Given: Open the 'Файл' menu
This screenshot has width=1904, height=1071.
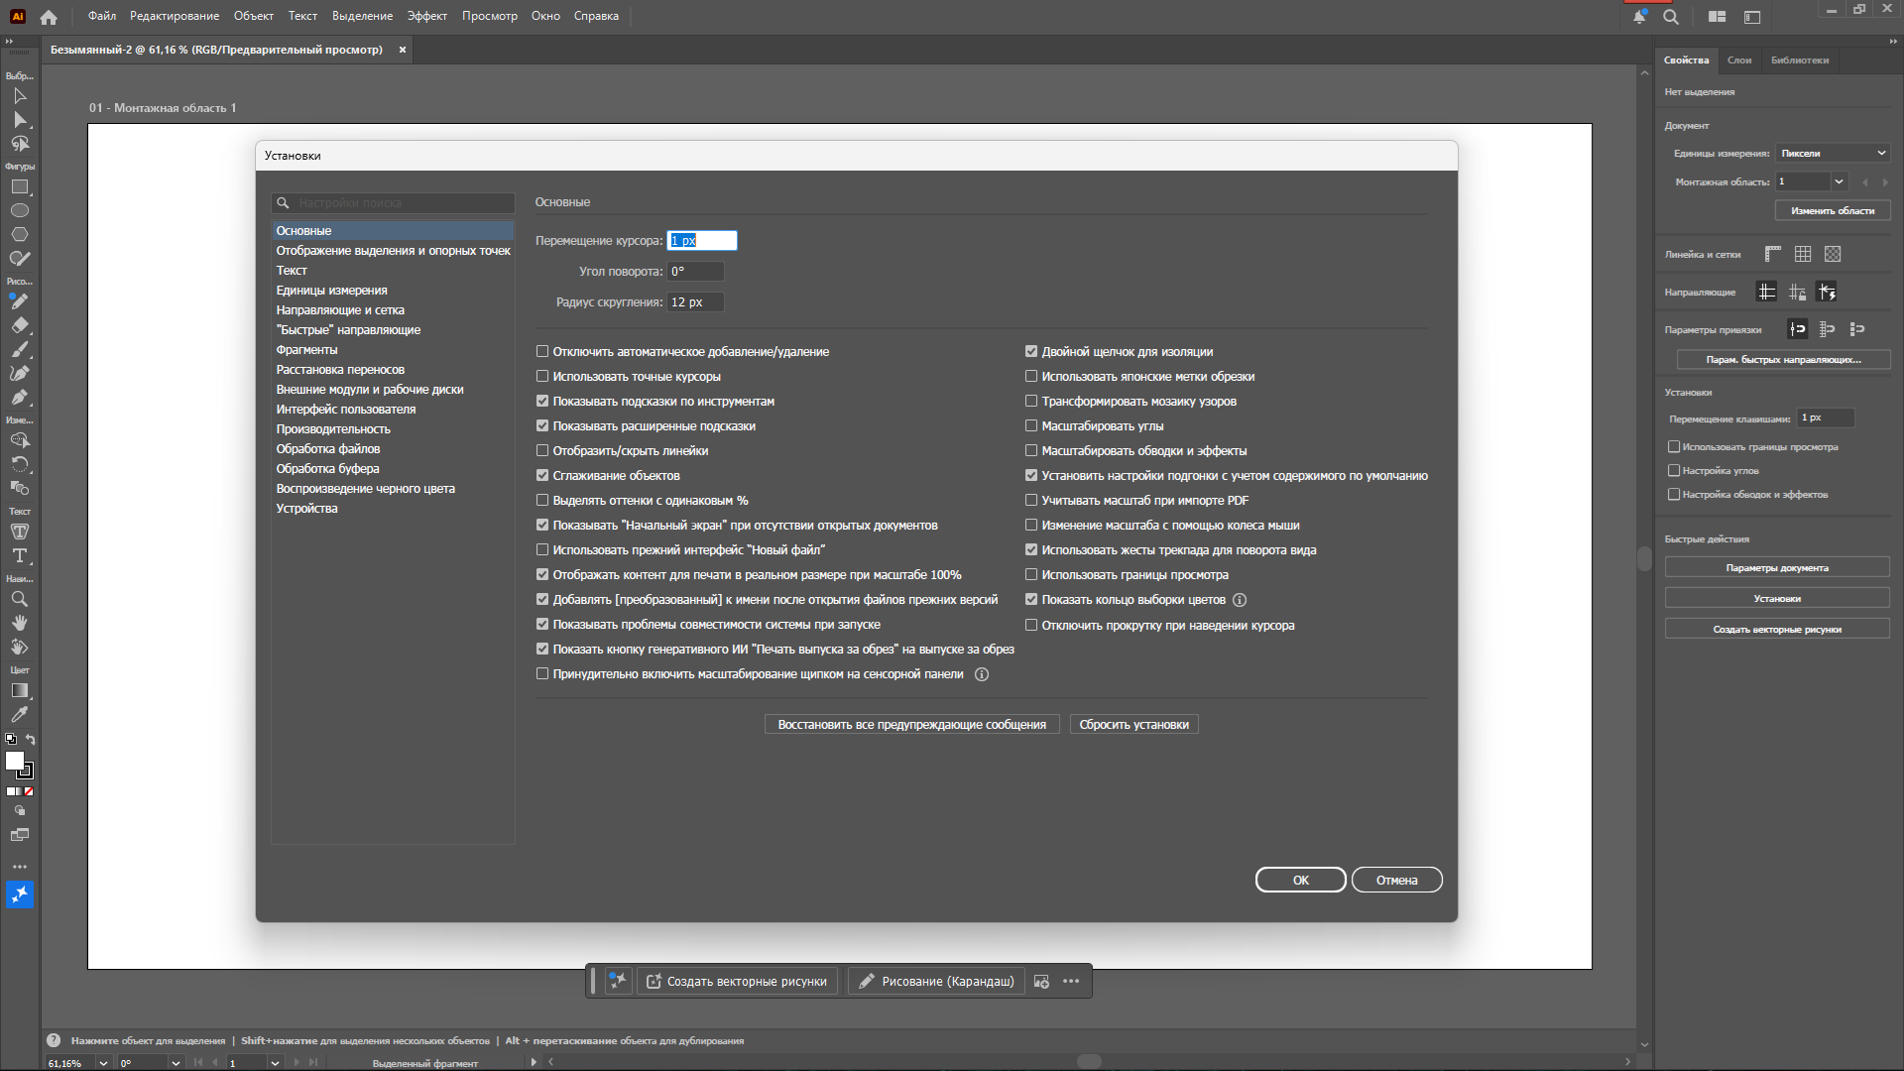Looking at the screenshot, I should pyautogui.click(x=101, y=16).
